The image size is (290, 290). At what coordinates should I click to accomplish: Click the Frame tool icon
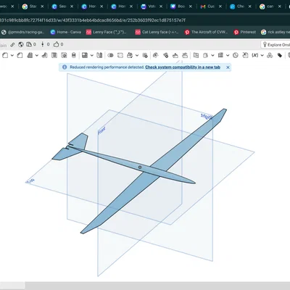coord(206,55)
